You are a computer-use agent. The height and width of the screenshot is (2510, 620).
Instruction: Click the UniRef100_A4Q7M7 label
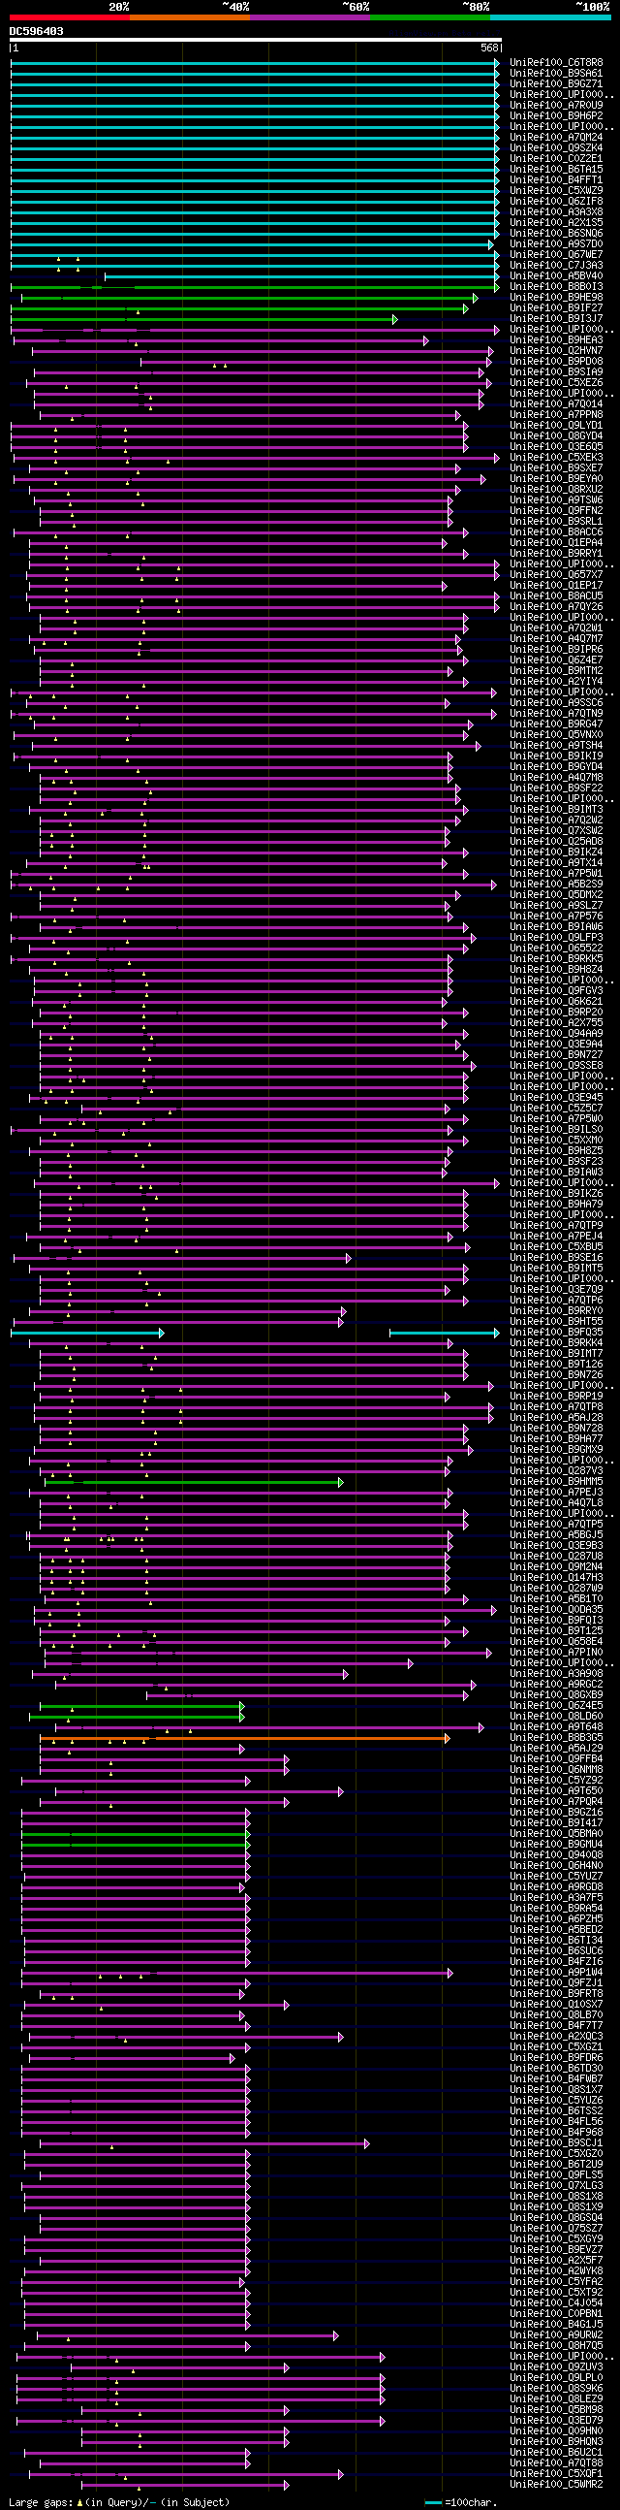(x=556, y=640)
